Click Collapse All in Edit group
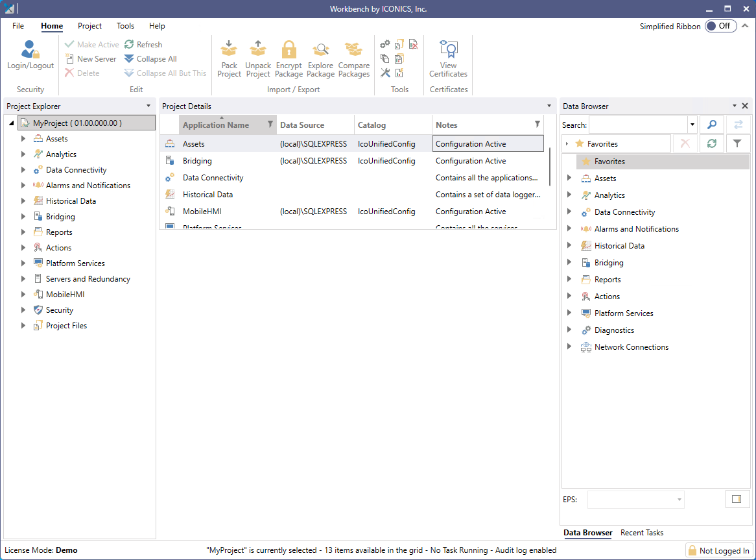Screen dimensions: 756x560 click(x=150, y=59)
